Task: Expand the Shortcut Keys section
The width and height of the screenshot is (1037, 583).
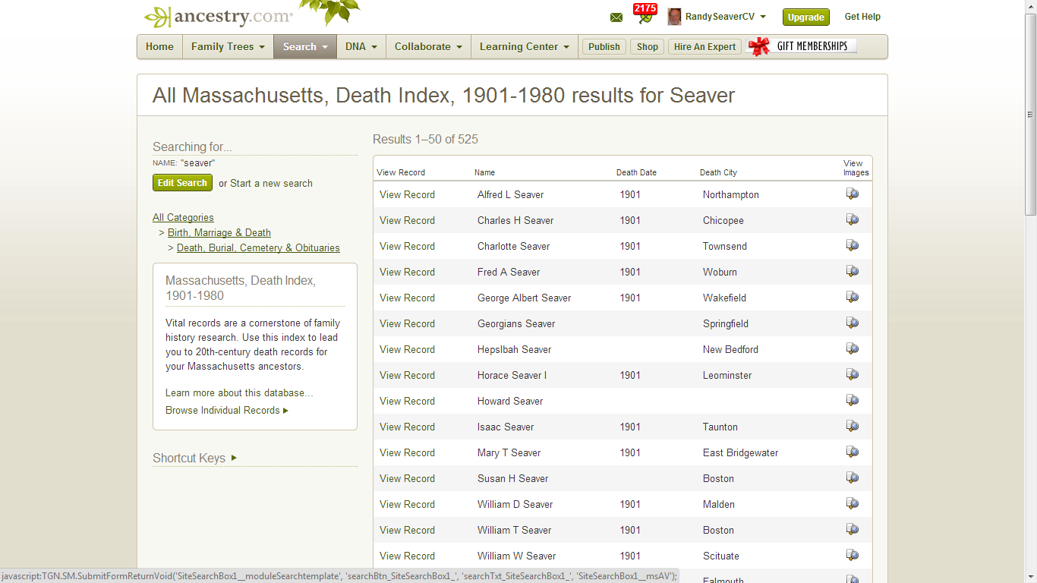Action: tap(188, 458)
